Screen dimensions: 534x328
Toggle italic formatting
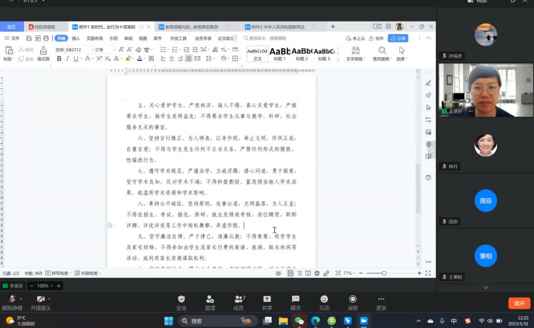67,58
